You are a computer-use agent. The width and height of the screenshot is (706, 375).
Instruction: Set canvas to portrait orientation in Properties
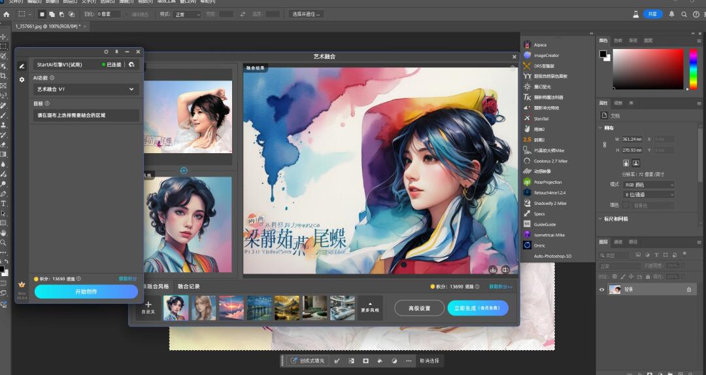626,163
